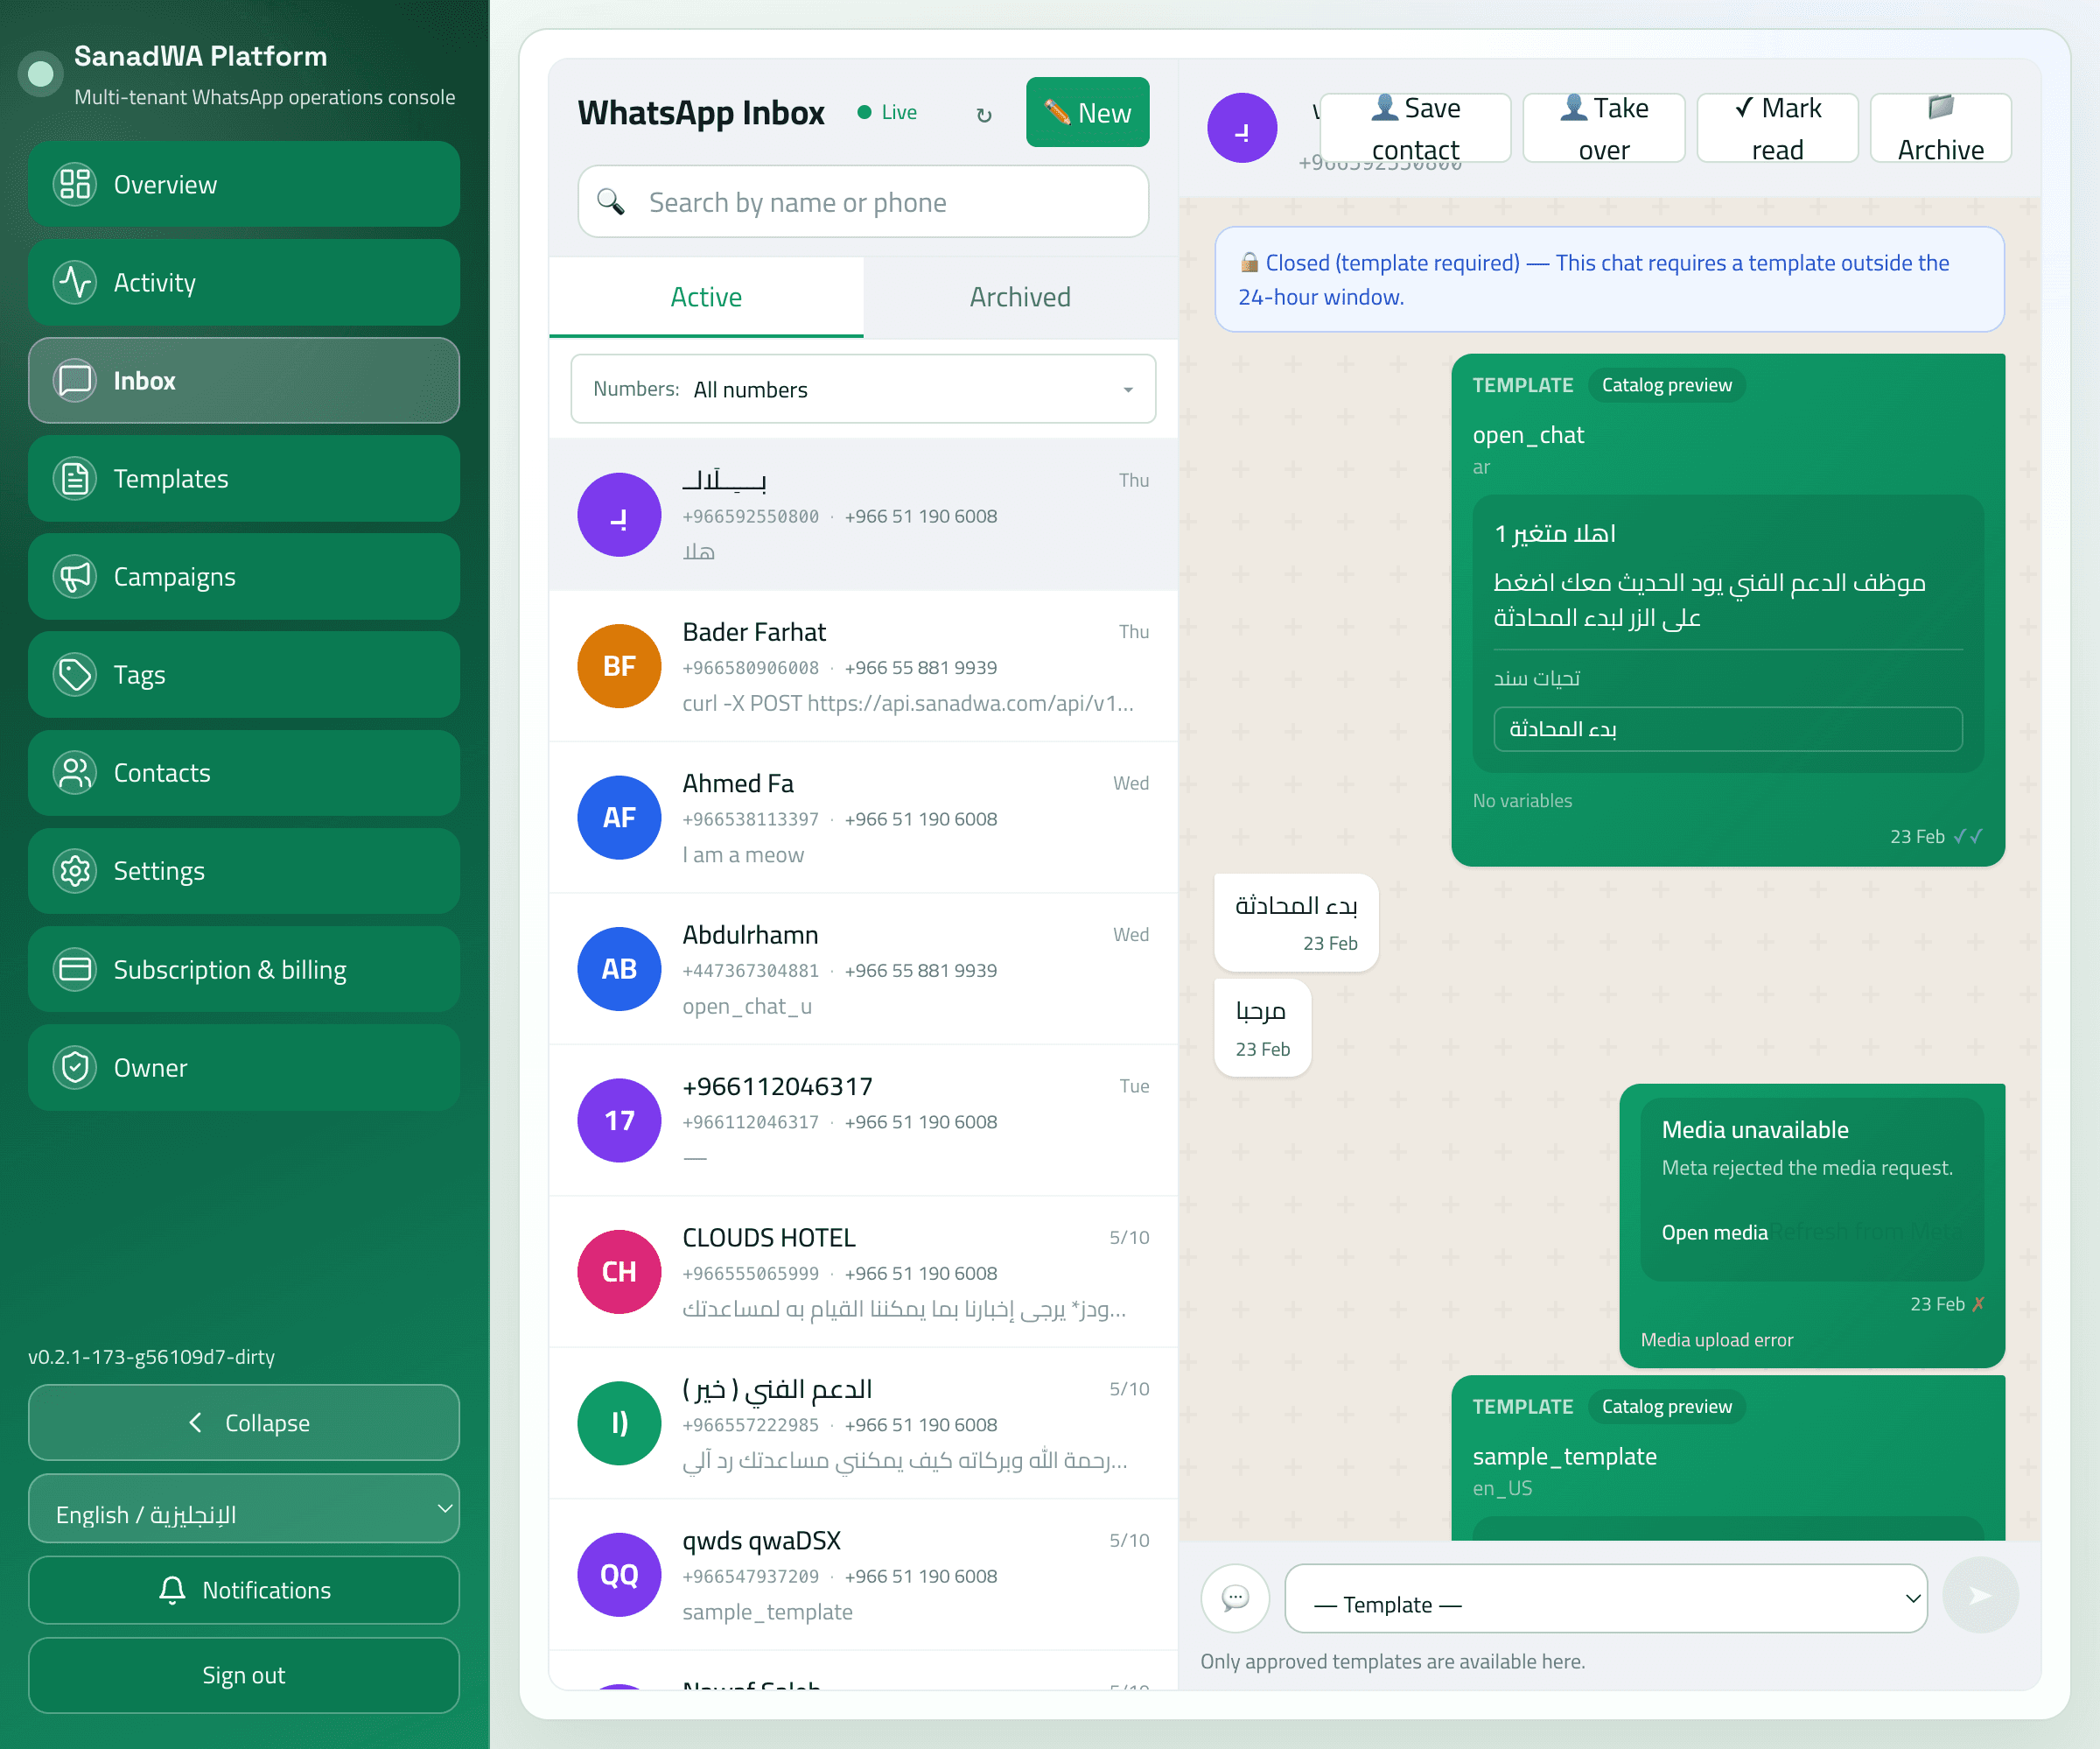This screenshot has height=1749, width=2100.
Task: Switch to the Active conversations tab
Action: [706, 297]
